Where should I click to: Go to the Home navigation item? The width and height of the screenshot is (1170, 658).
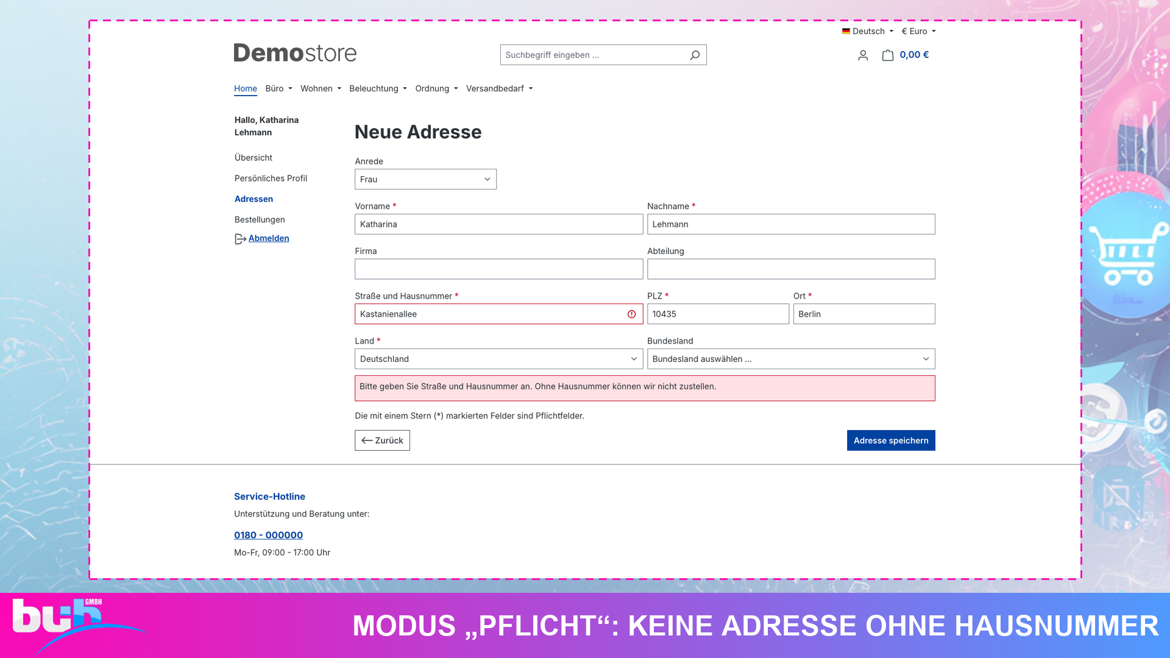[246, 88]
